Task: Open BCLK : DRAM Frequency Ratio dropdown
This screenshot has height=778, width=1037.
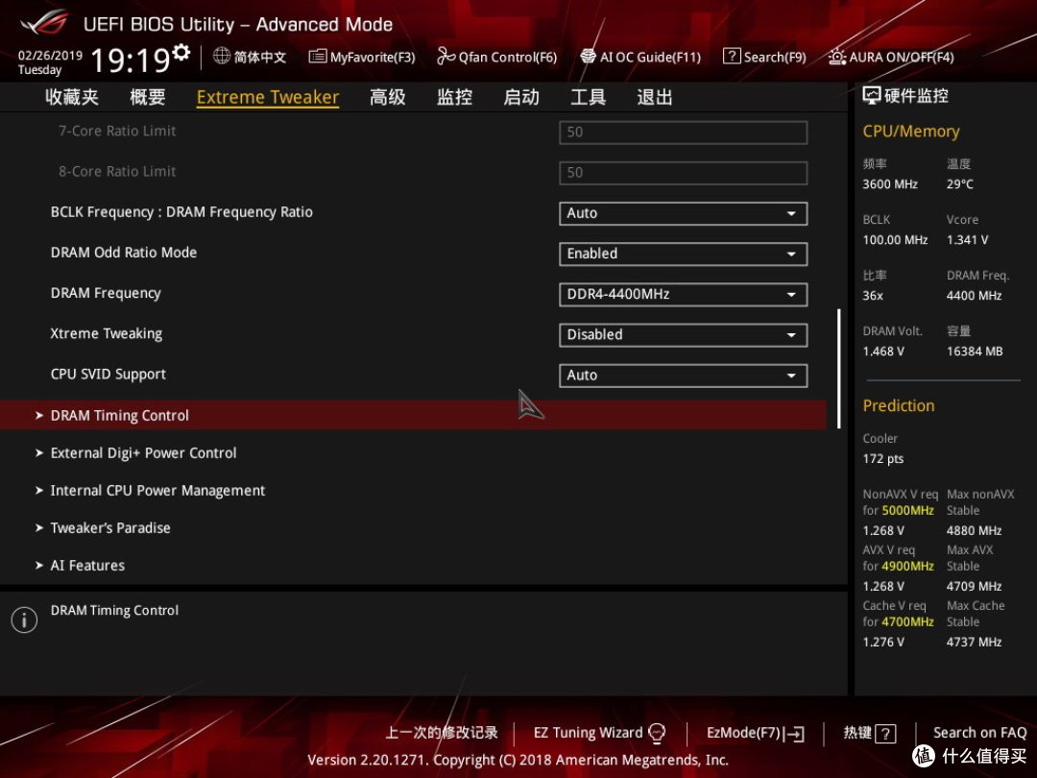Action: pos(684,213)
